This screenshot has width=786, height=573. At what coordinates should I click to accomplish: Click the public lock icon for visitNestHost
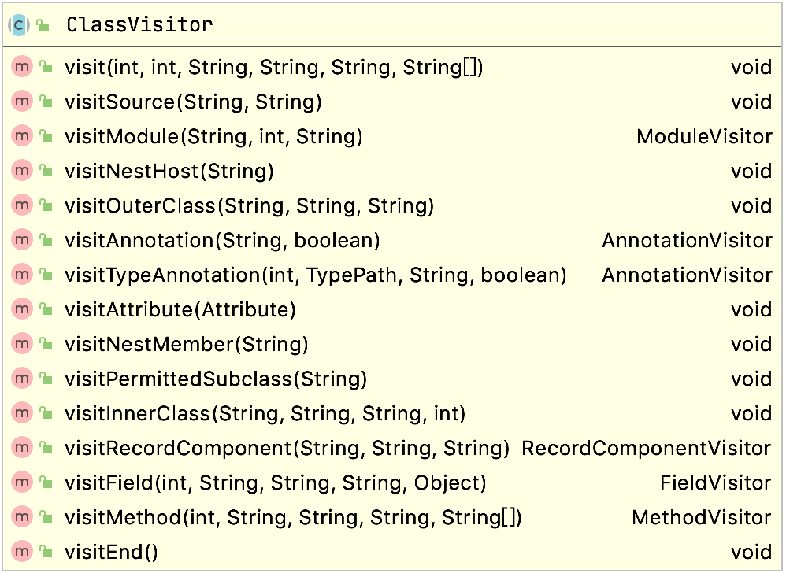(46, 171)
